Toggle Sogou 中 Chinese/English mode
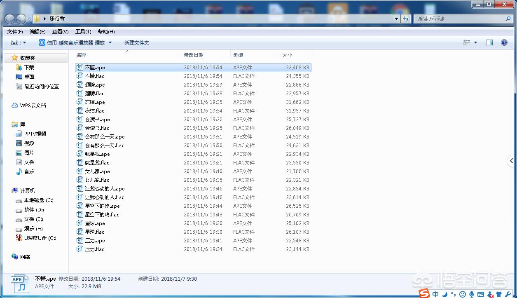 pos(435,294)
